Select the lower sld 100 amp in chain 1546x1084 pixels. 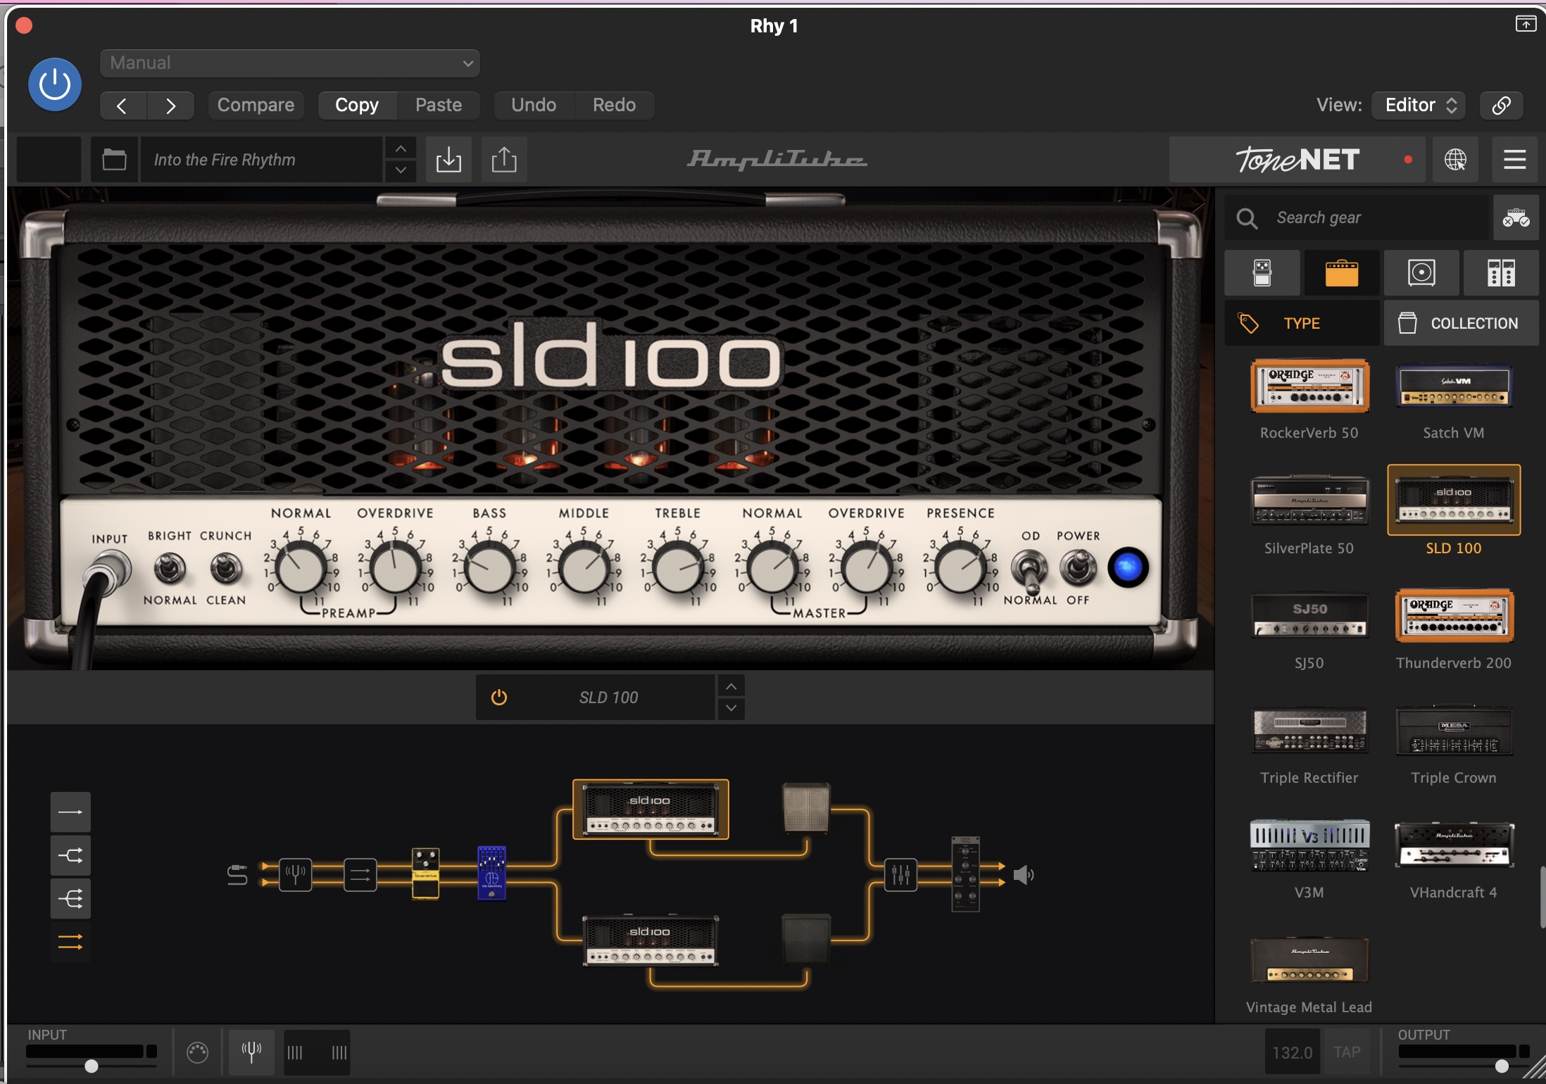[x=651, y=941]
